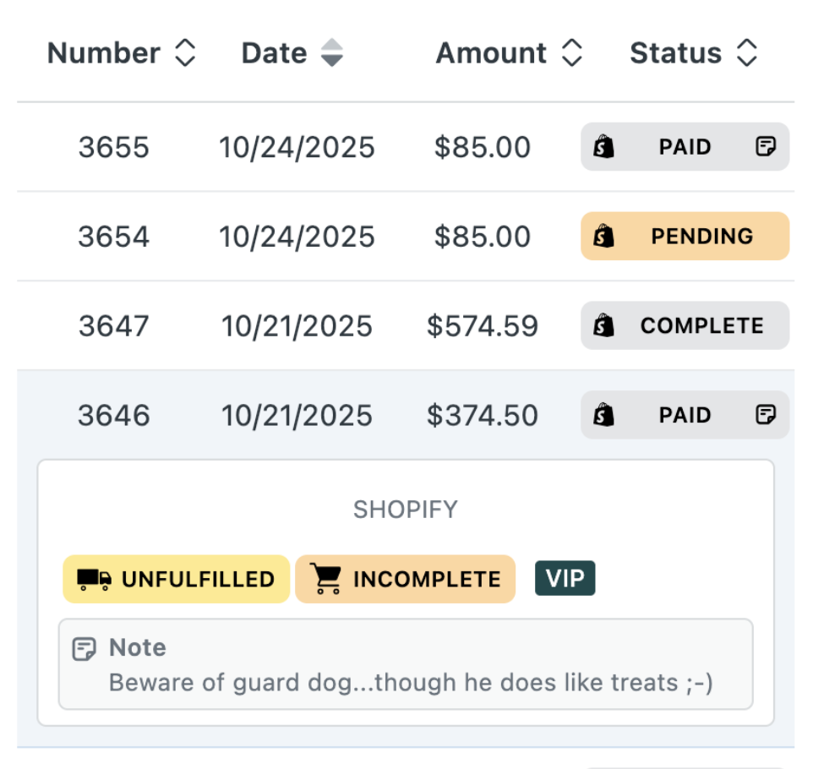Image resolution: width=813 pixels, height=769 pixels.
Task: Click the note icon next to the Note heading
Action: point(84,646)
